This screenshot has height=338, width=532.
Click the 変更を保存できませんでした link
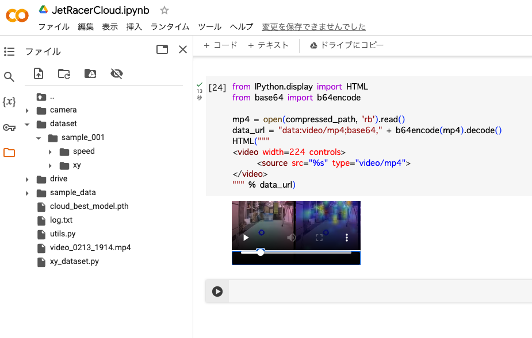(x=314, y=27)
